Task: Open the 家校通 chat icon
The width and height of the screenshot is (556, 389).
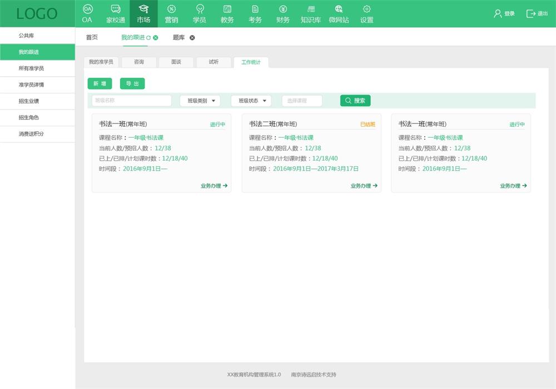Action: click(116, 9)
